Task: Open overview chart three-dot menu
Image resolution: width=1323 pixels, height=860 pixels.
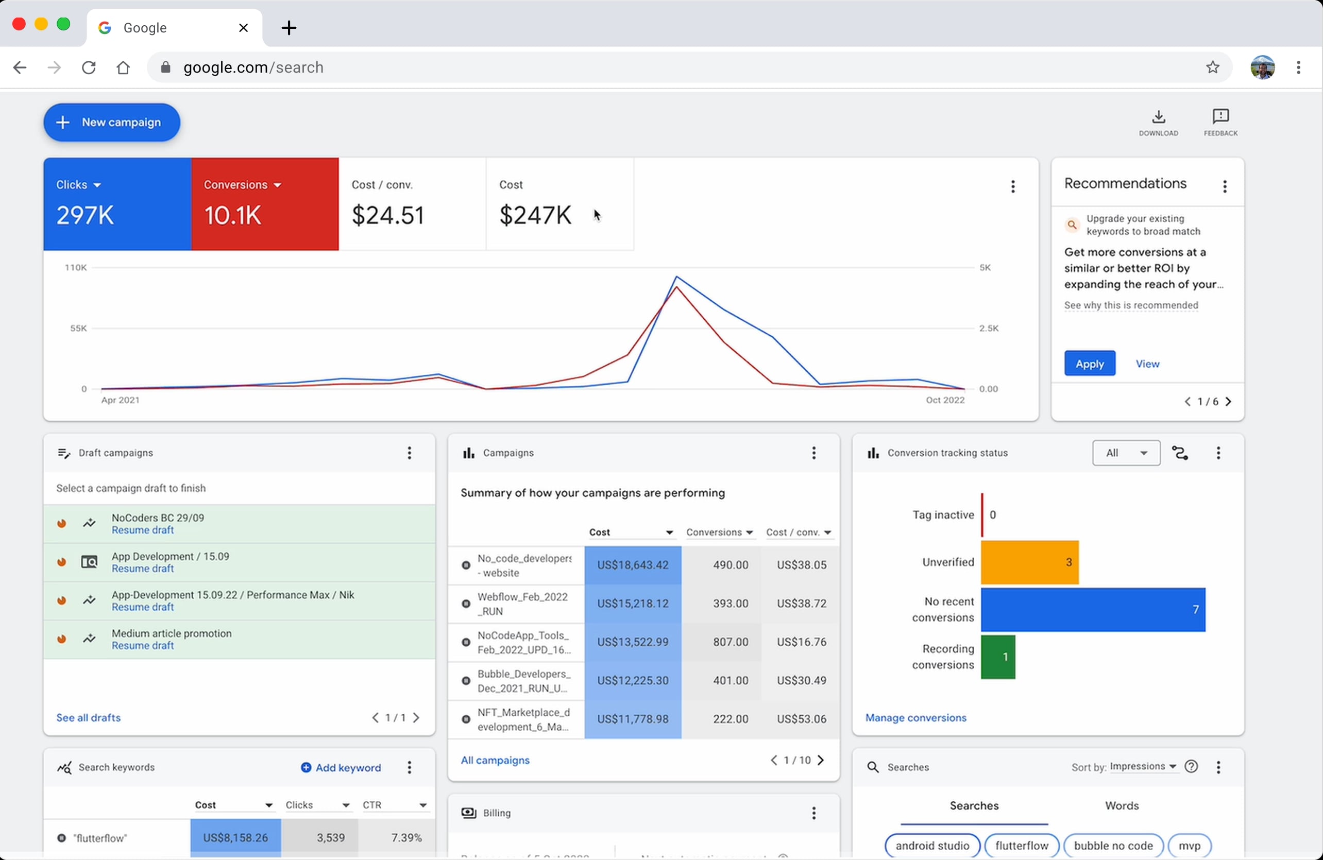Action: tap(1013, 186)
